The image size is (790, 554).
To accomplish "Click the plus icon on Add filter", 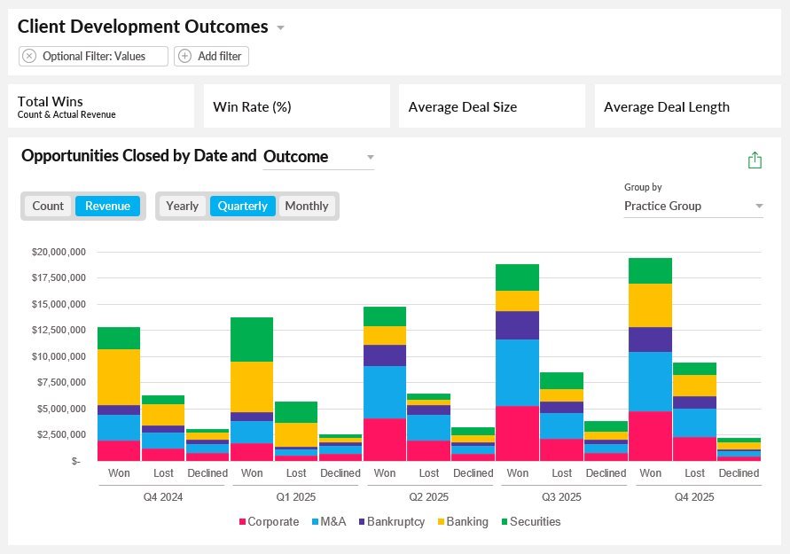I will coord(185,56).
